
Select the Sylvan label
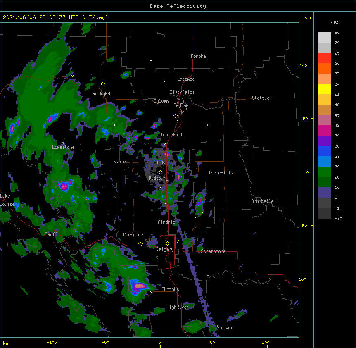[x=161, y=101]
